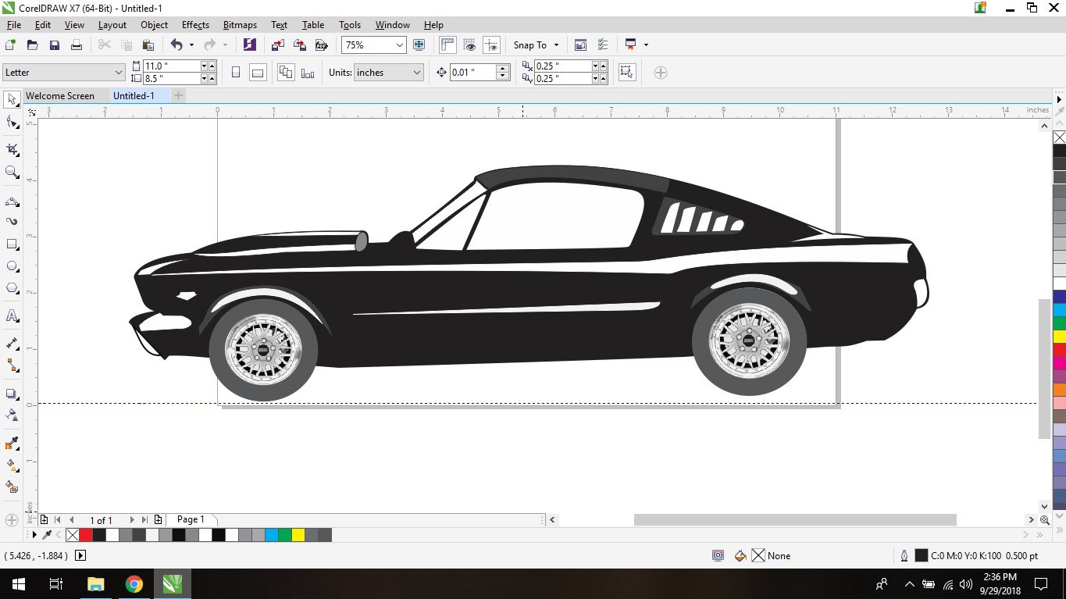Select the Zoom tool in toolbox
The image size is (1066, 599).
point(12,172)
